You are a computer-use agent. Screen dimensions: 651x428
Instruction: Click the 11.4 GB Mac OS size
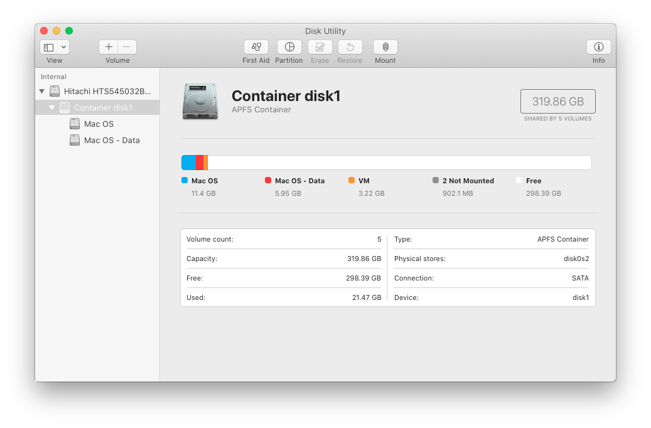coord(203,193)
